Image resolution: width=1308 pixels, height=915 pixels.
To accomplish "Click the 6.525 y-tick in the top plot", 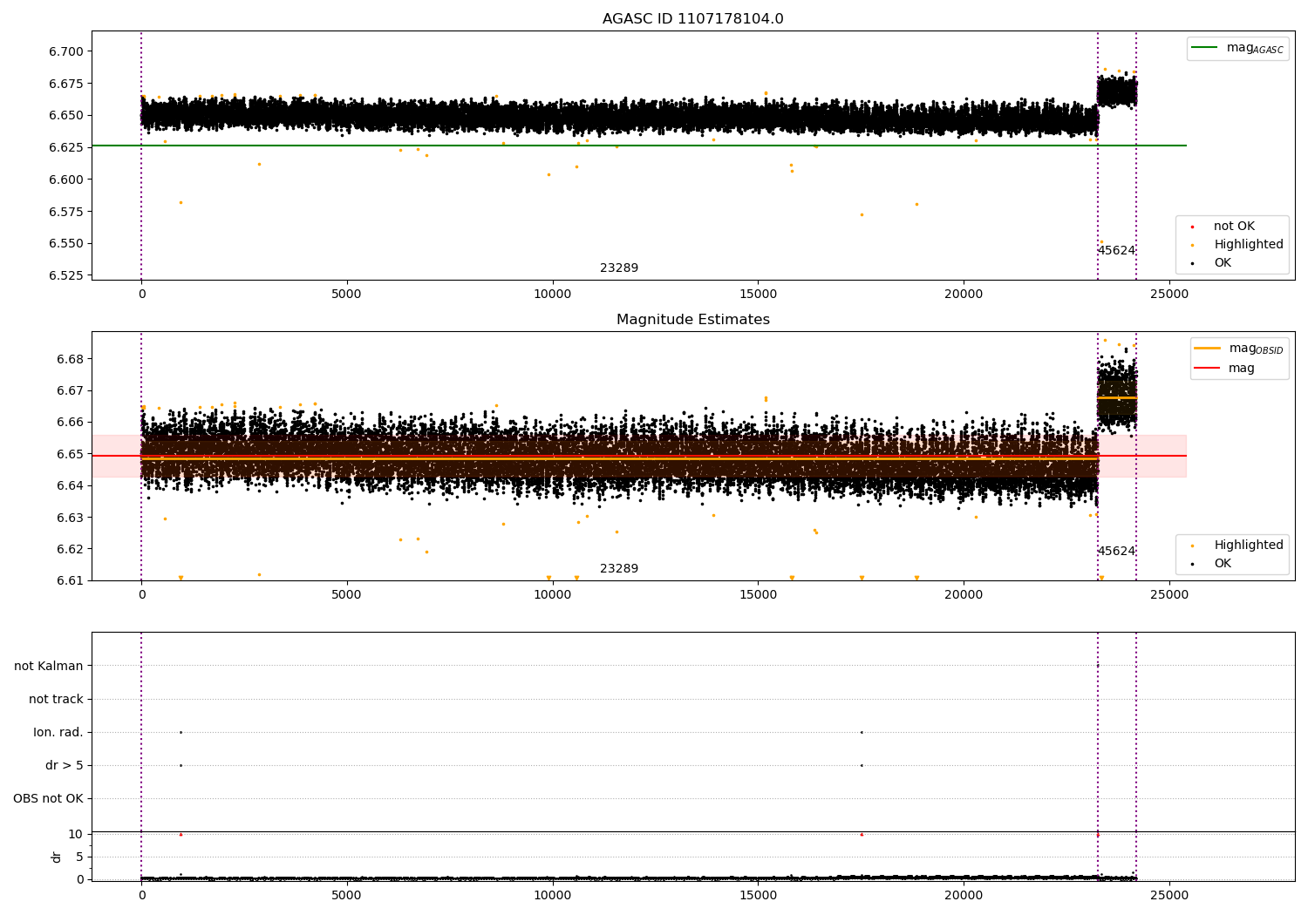I will [x=66, y=275].
